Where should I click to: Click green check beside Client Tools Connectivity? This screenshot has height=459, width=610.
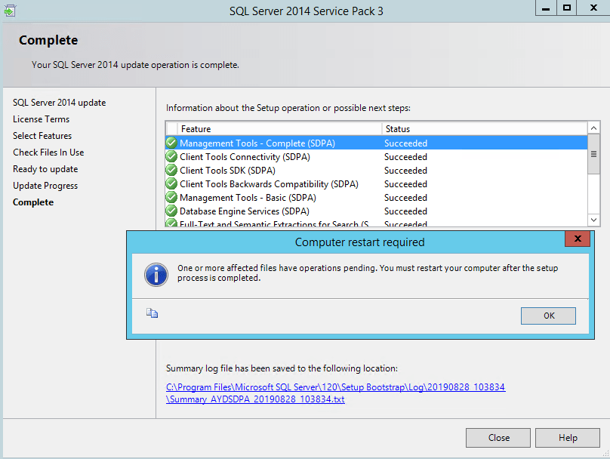(171, 157)
